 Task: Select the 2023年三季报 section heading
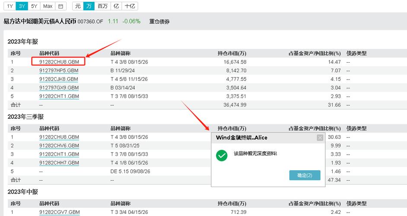pyautogui.click(x=25, y=117)
